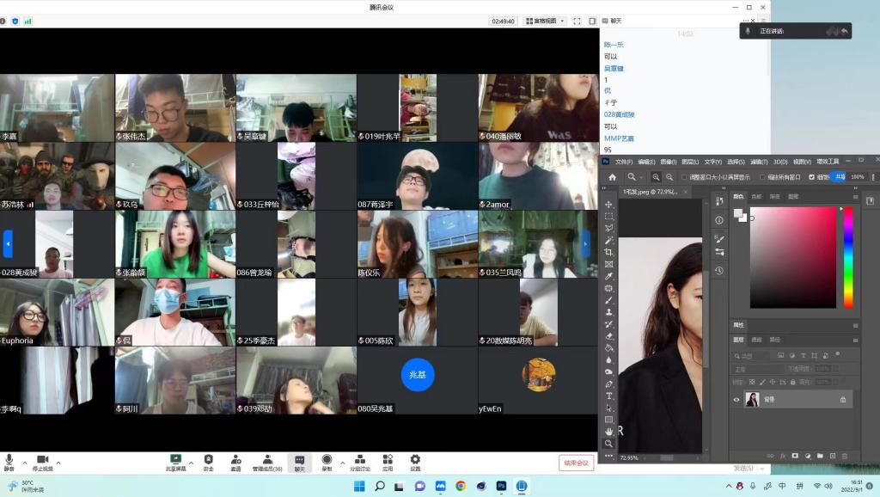
Task: Open the share screen options arrow
Action: [x=190, y=463]
